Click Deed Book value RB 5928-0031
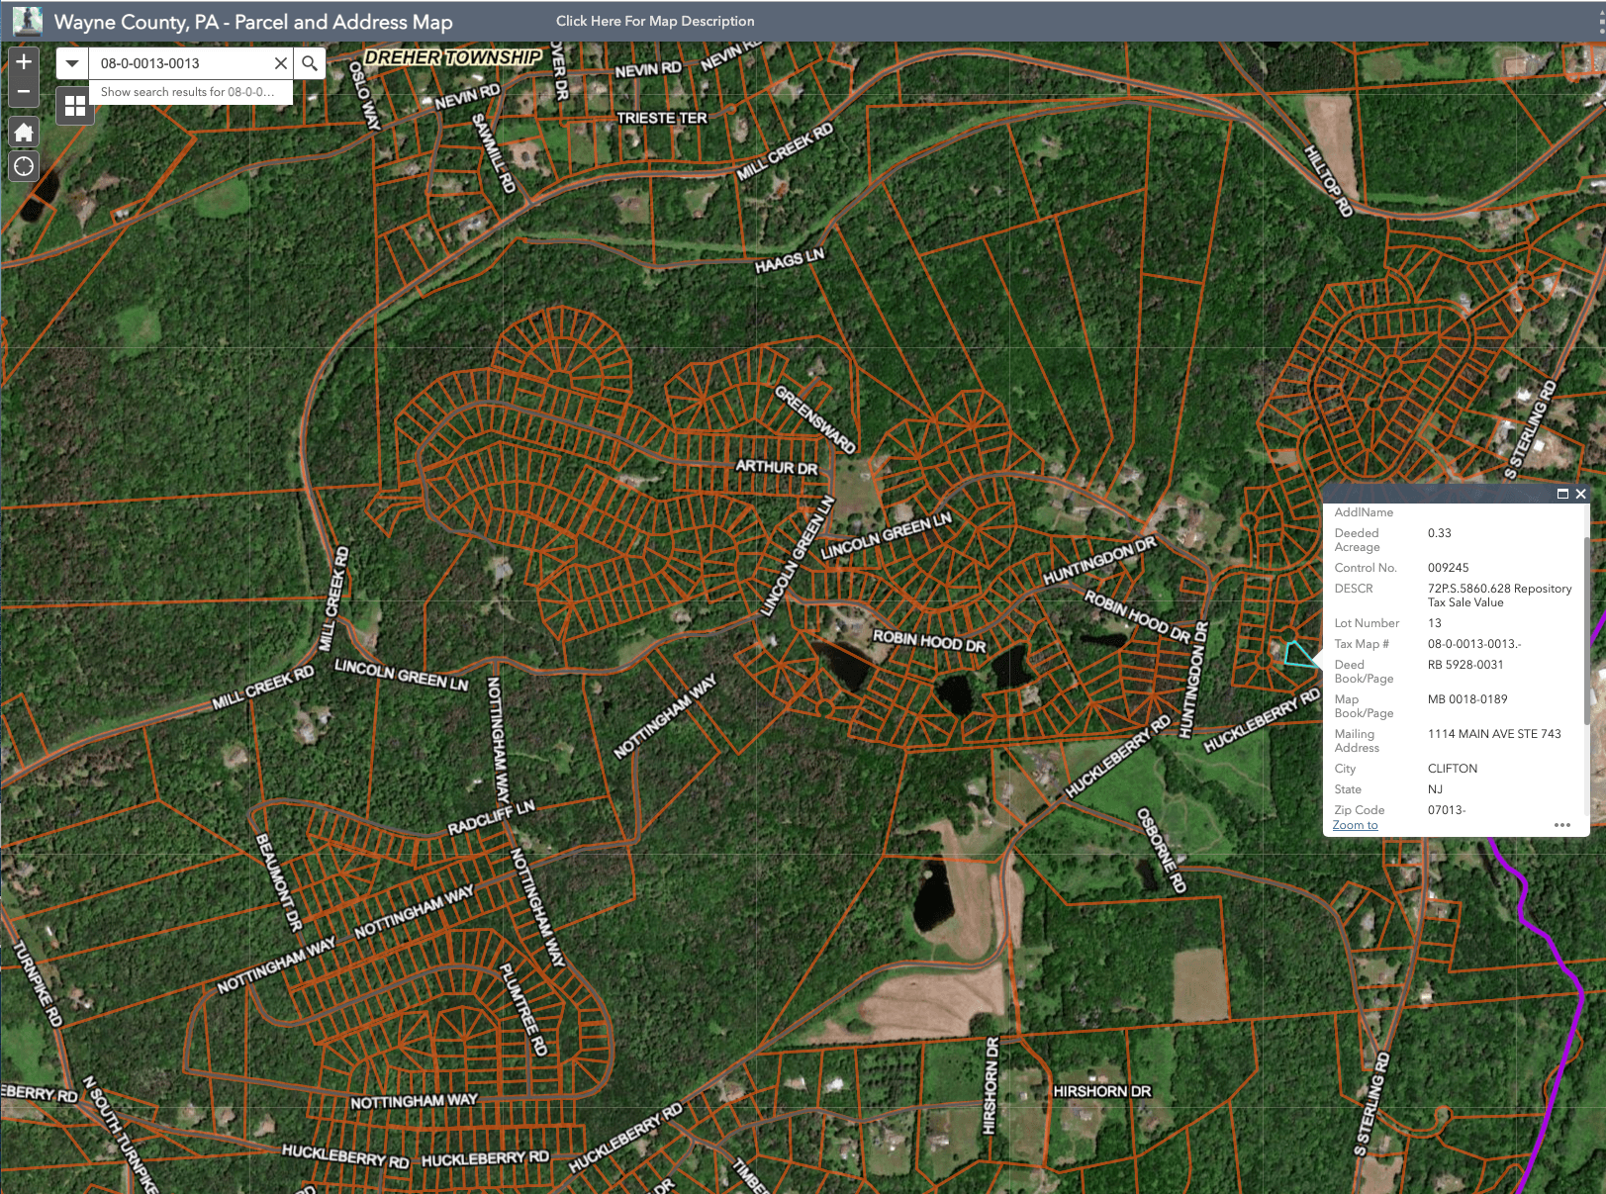Image resolution: width=1606 pixels, height=1194 pixels. pyautogui.click(x=1465, y=665)
